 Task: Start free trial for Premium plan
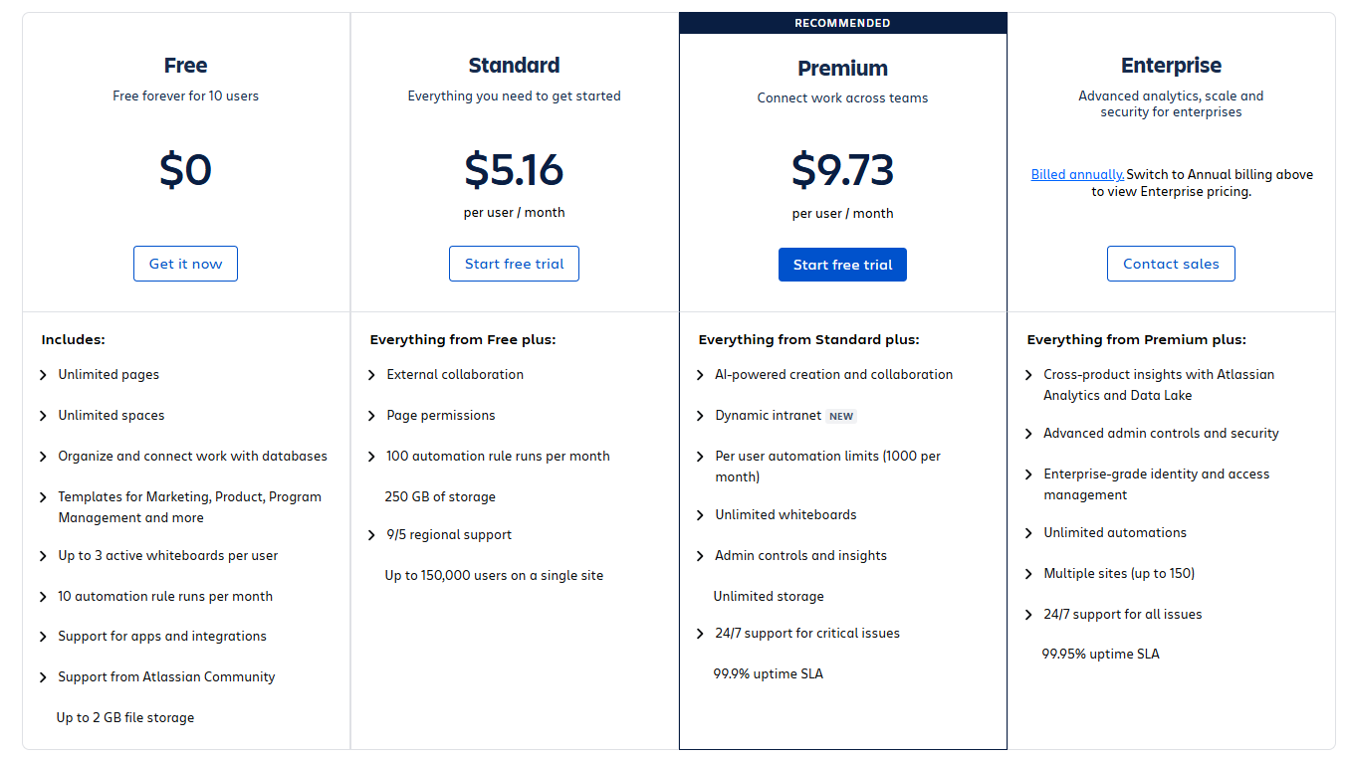pos(842,265)
